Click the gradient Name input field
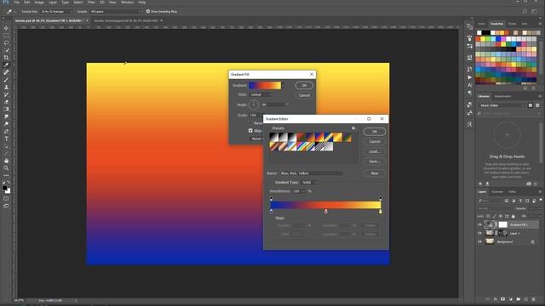This screenshot has width=545, height=306. [311, 173]
